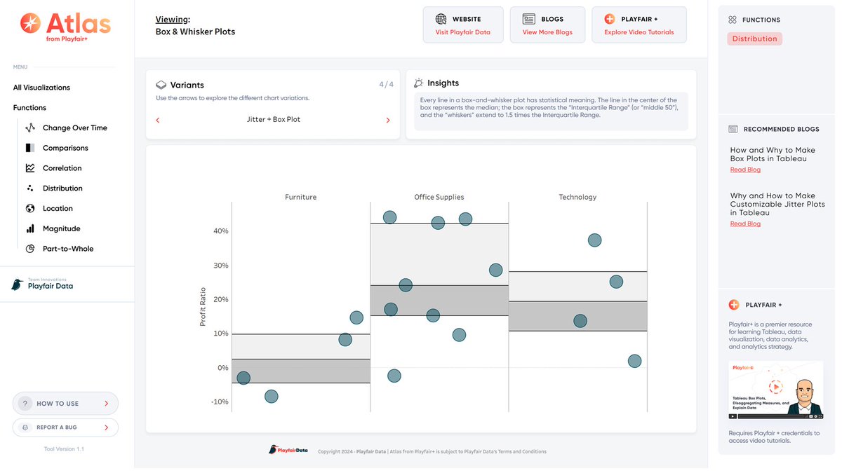Screen dimensions: 842x473
Task: Click the Playfair Data bird icon
Action: click(17, 285)
